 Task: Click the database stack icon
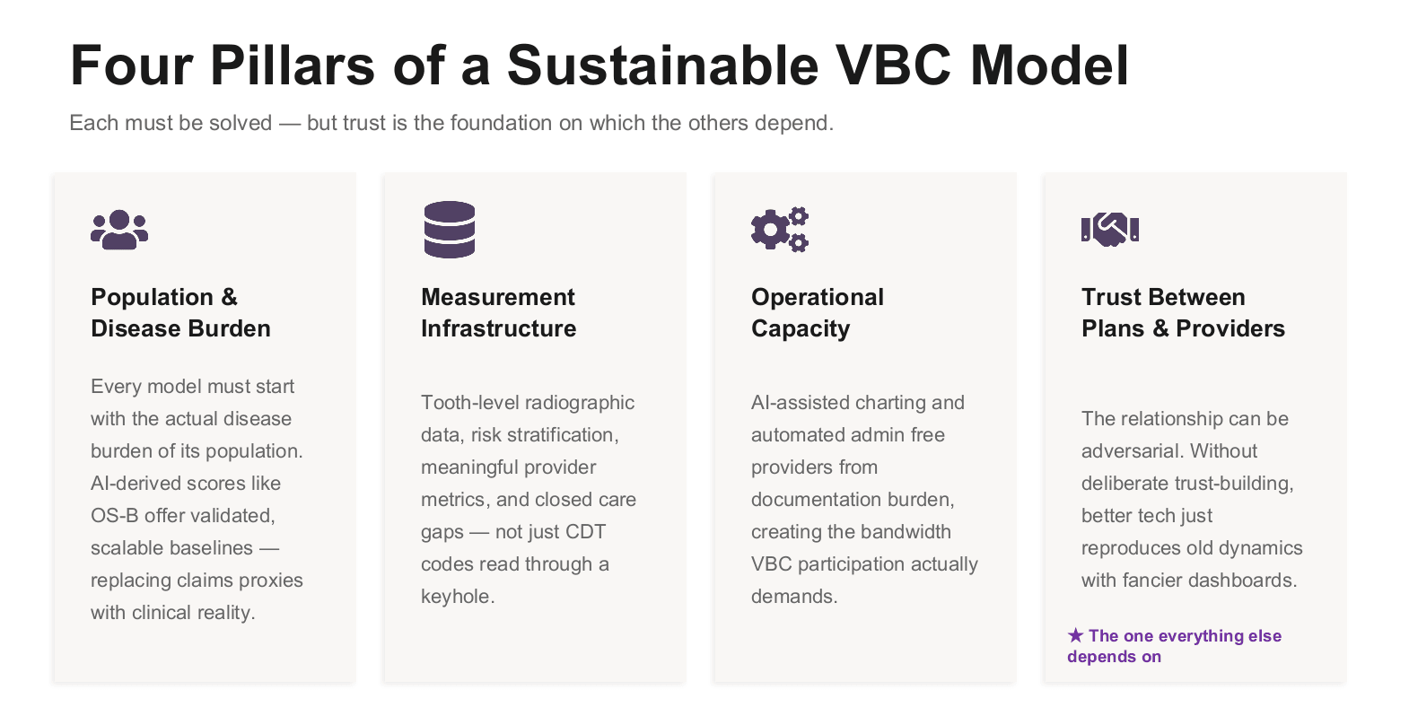point(450,230)
